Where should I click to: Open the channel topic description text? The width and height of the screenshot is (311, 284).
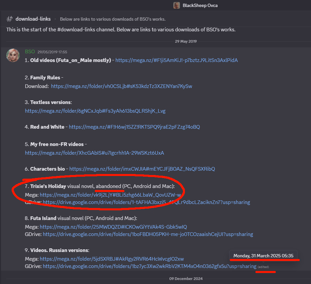click(112, 19)
